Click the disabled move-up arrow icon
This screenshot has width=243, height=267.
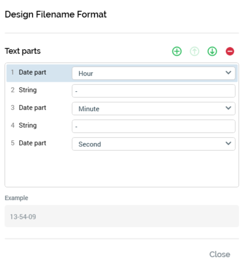(194, 51)
